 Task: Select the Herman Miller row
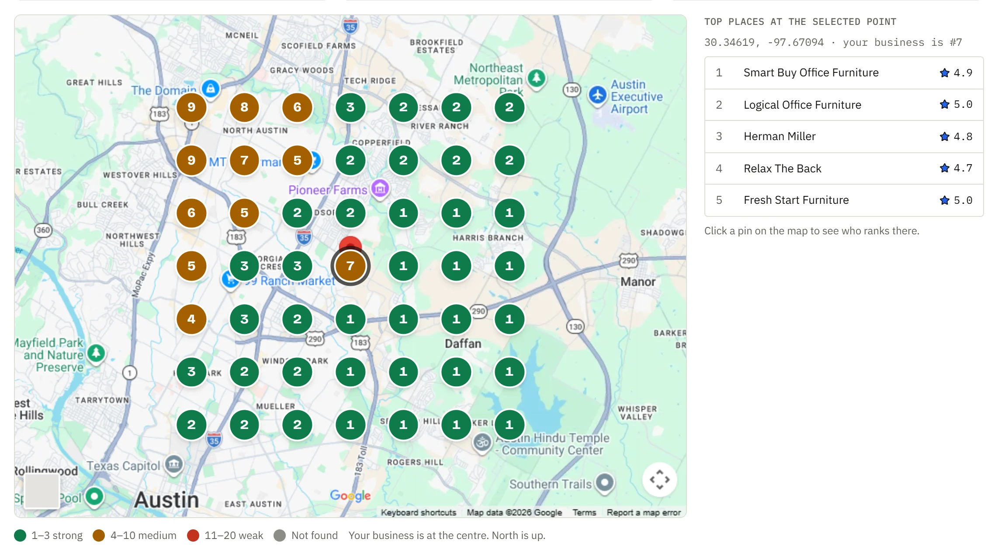coord(844,137)
